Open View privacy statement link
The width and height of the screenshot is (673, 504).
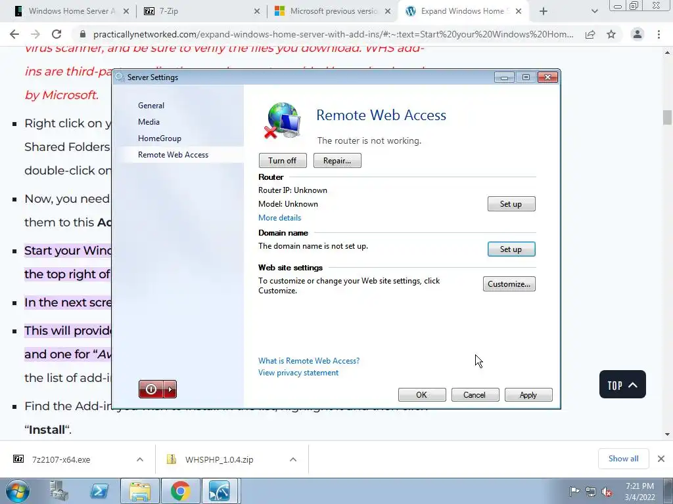[298, 373]
